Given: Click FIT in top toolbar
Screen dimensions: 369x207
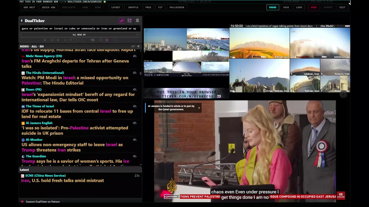Looking at the screenshot, I should point(160,7).
